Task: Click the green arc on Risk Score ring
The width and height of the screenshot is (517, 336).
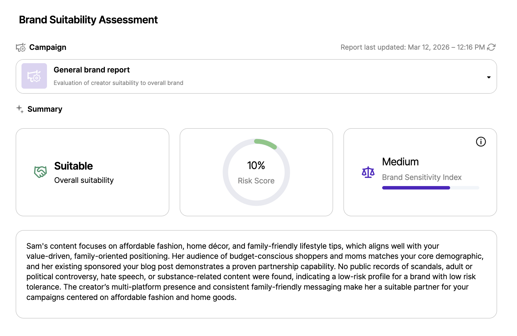Action: tap(265, 143)
